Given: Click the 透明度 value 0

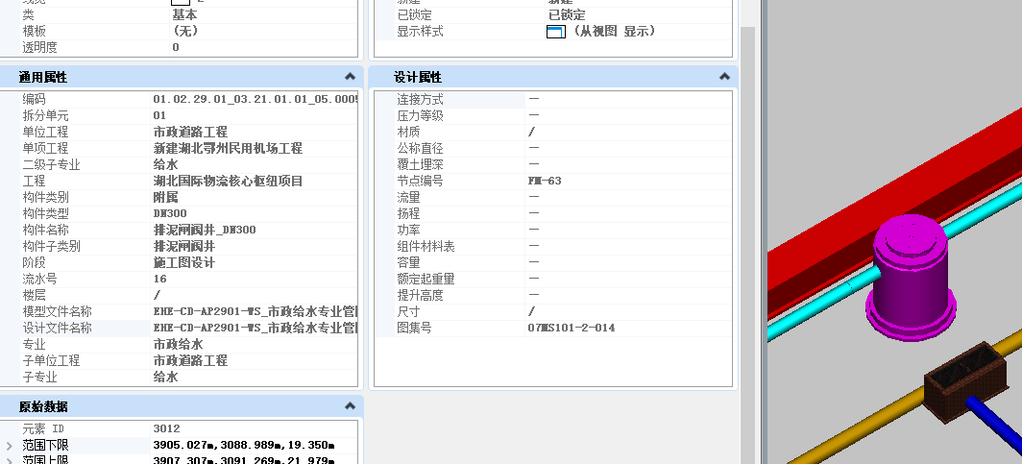Looking at the screenshot, I should pos(176,47).
